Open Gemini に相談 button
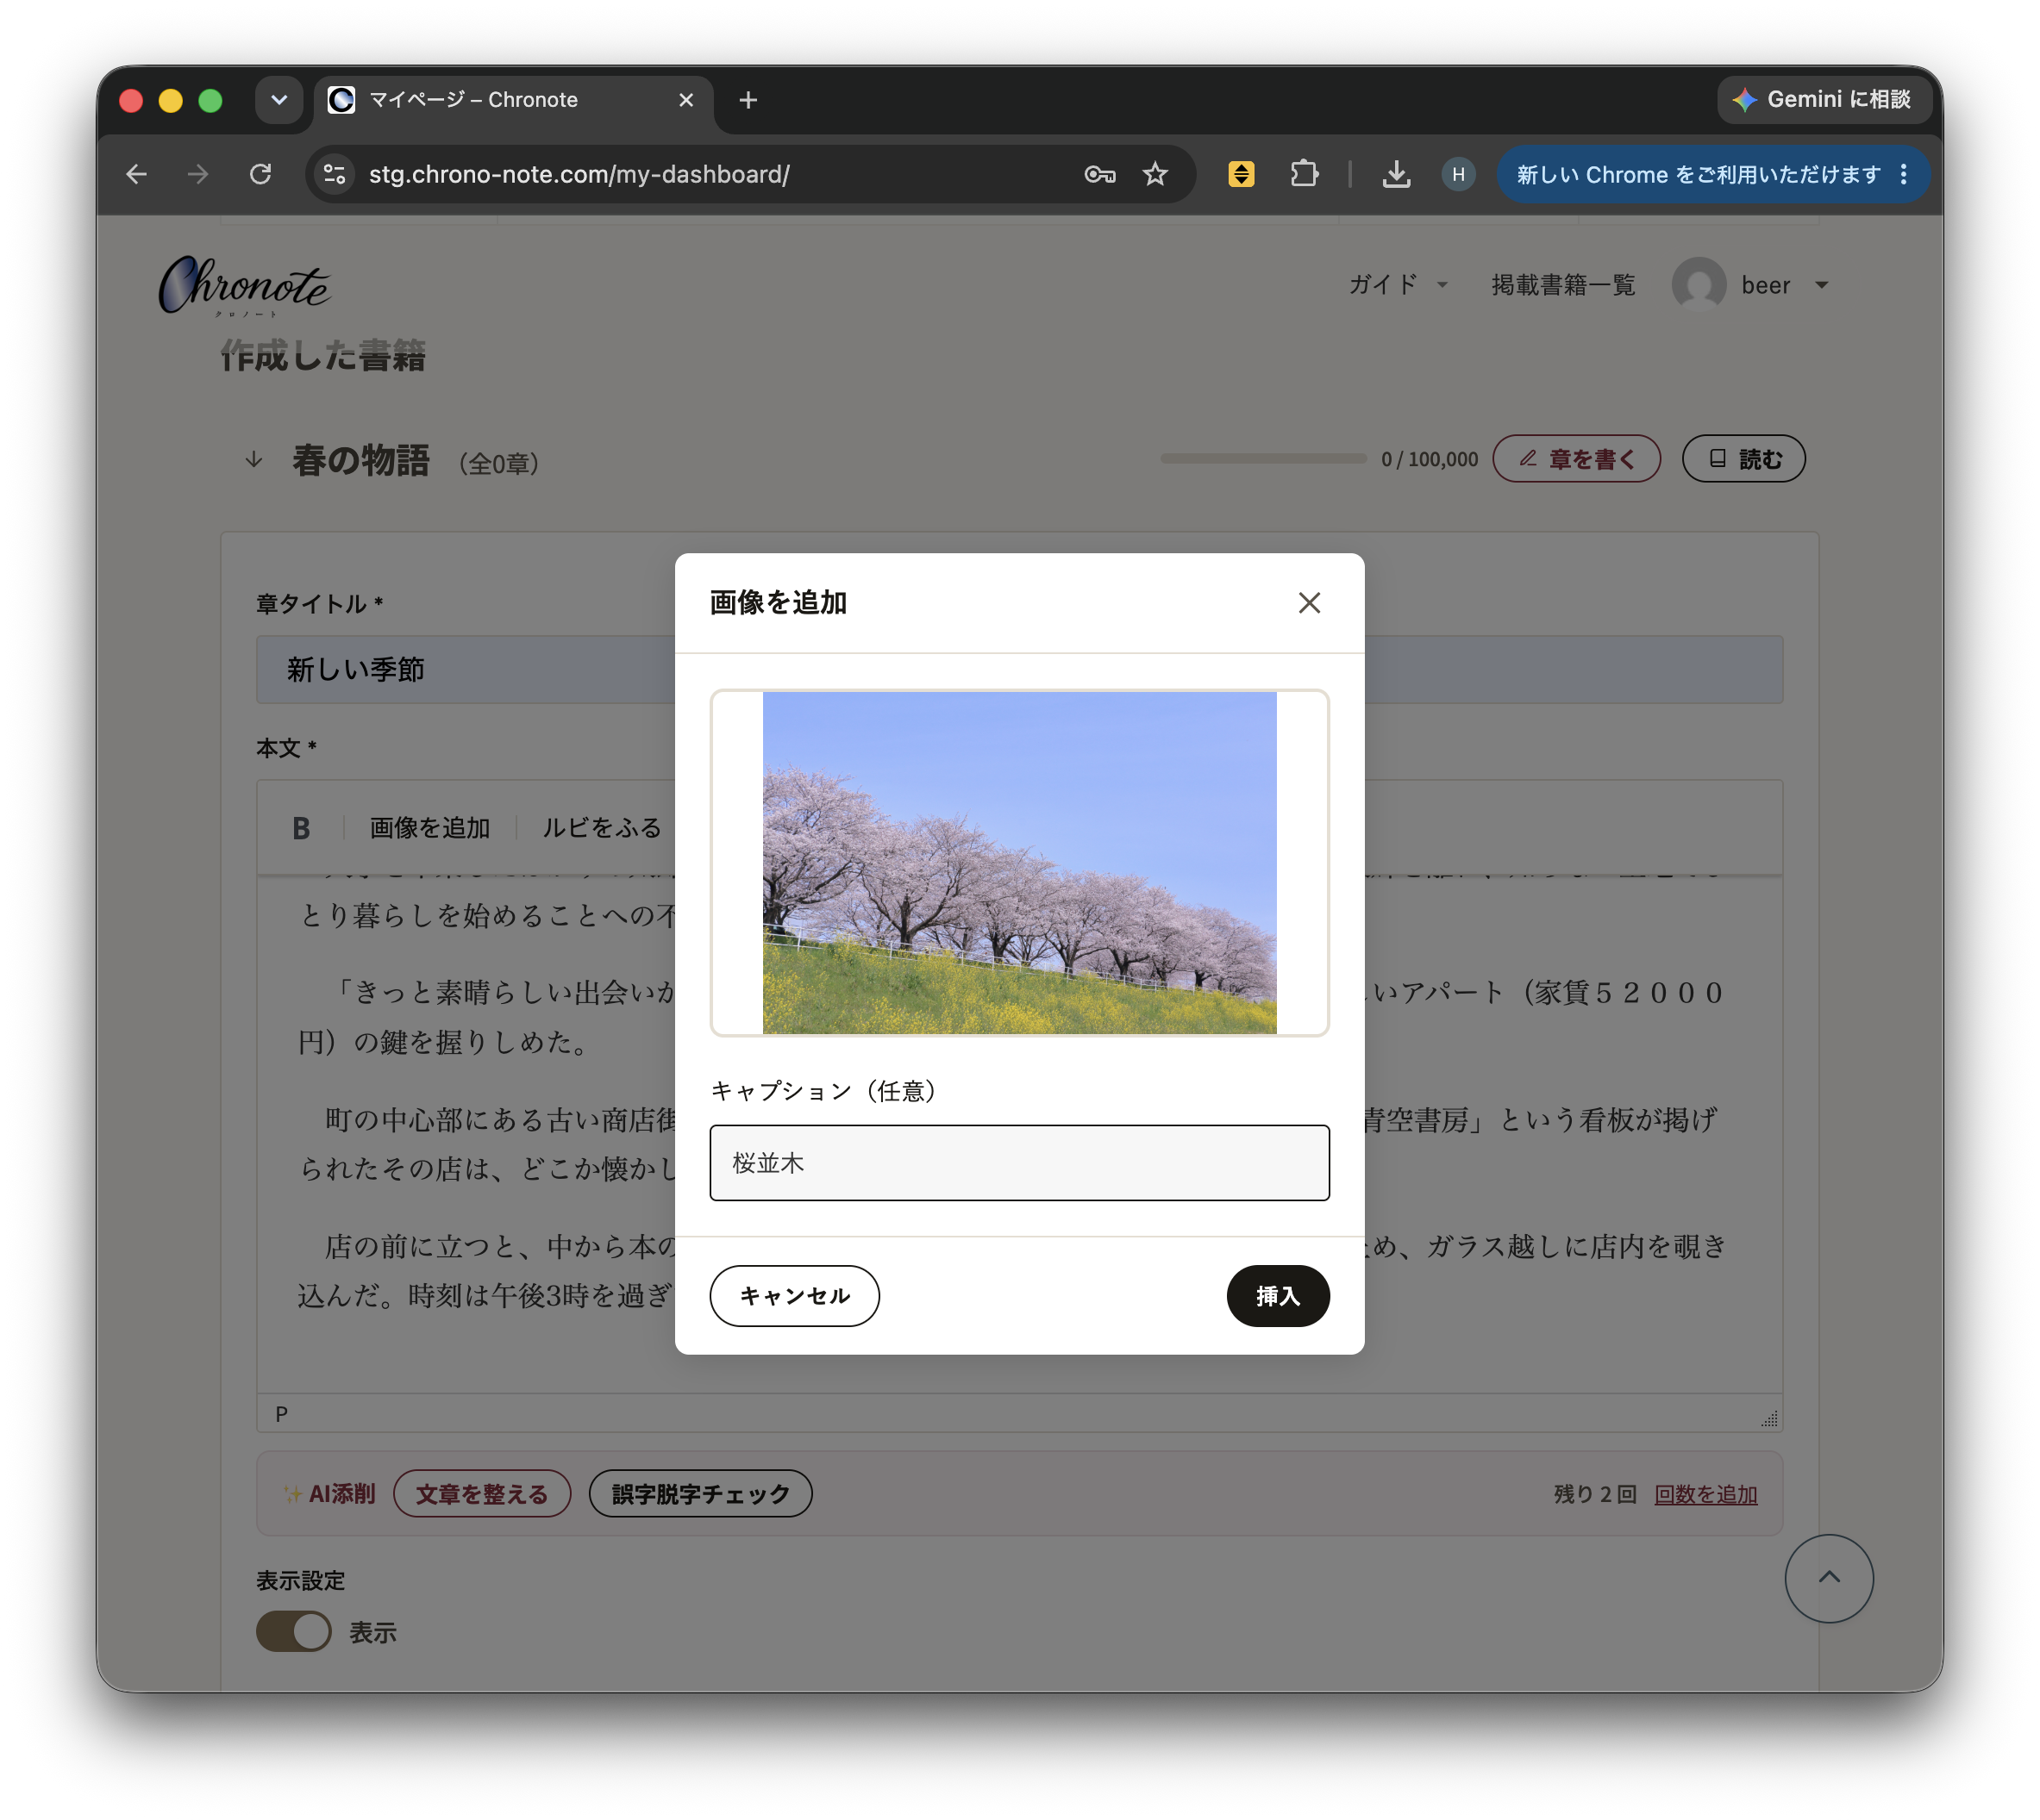2040x1820 pixels. click(1824, 99)
